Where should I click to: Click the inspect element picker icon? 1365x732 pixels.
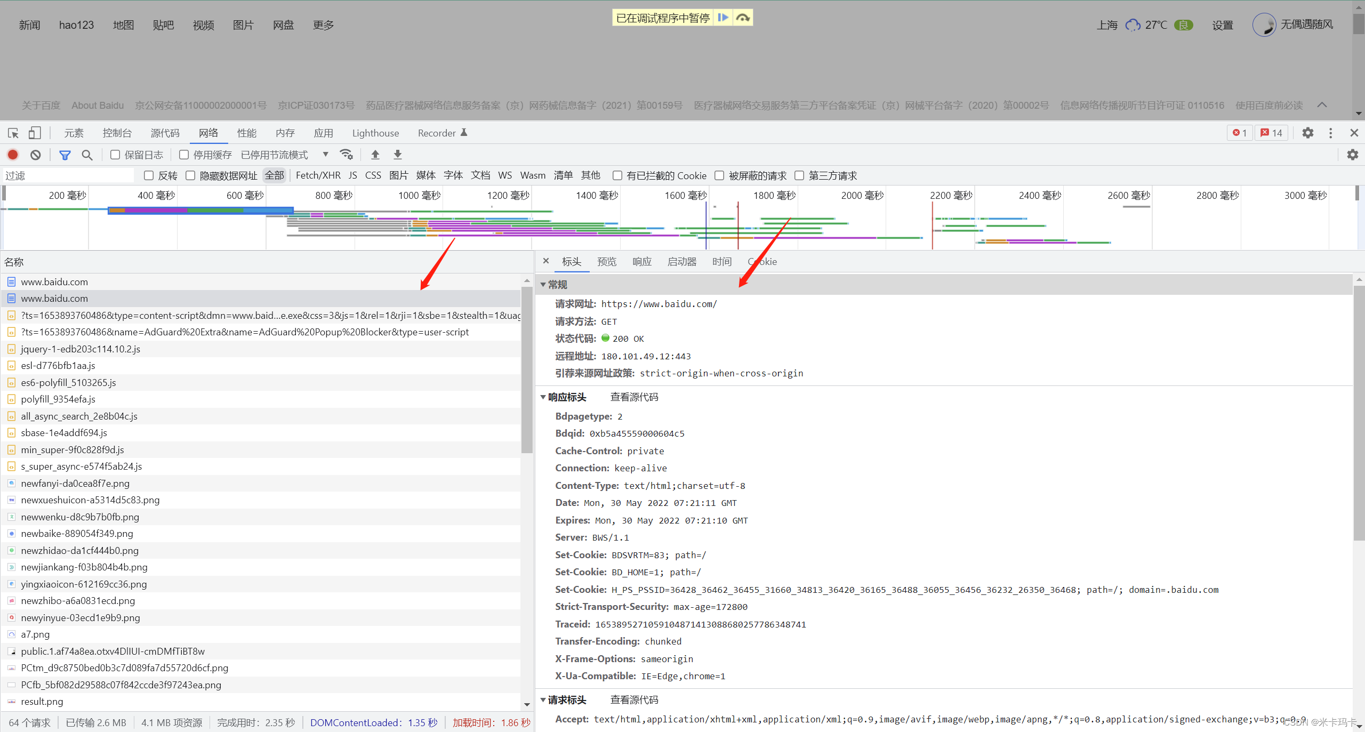pos(13,133)
